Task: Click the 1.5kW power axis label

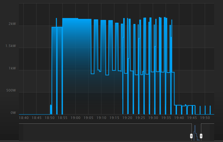Action: pyautogui.click(x=11, y=46)
